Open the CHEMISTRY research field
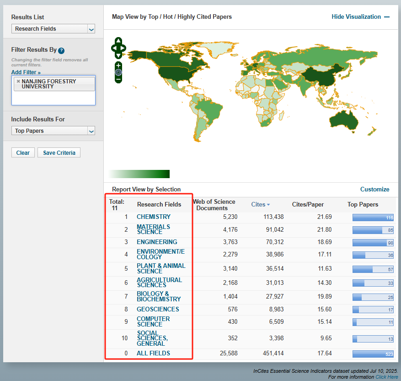Screen dimensions: 401x381 point(154,217)
